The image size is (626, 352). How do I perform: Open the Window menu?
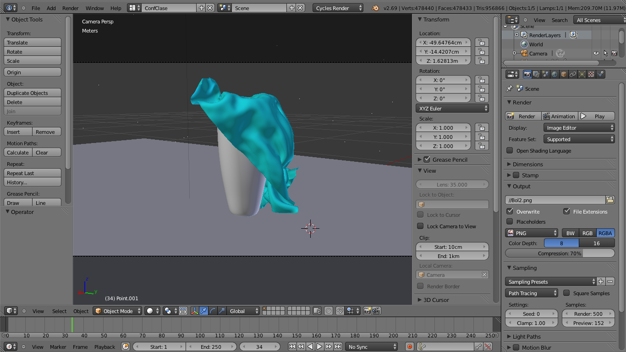pos(94,8)
